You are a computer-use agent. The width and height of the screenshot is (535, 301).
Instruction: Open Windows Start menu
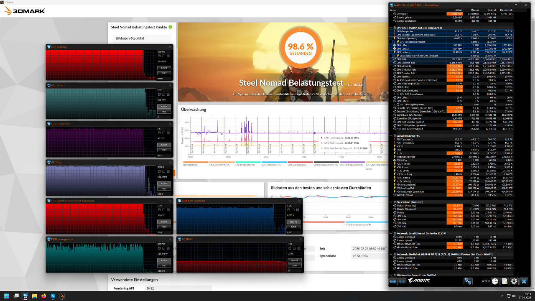[x=7, y=296]
